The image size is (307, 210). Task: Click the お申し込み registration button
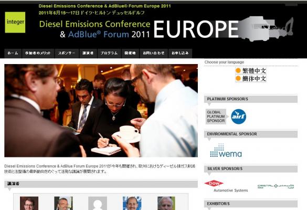[180, 53]
